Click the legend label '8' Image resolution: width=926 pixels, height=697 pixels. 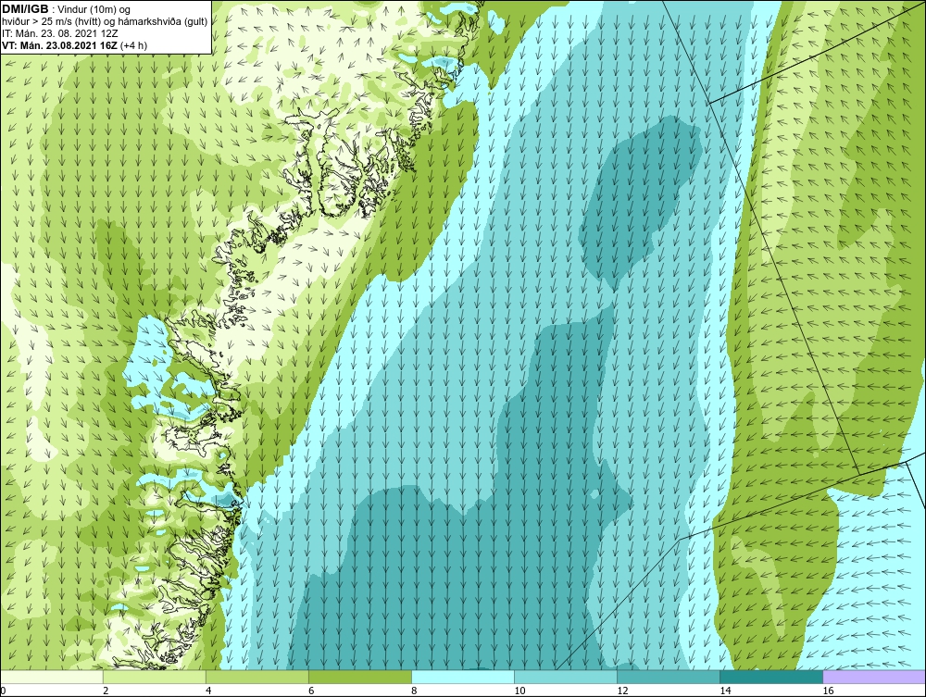pos(415,691)
